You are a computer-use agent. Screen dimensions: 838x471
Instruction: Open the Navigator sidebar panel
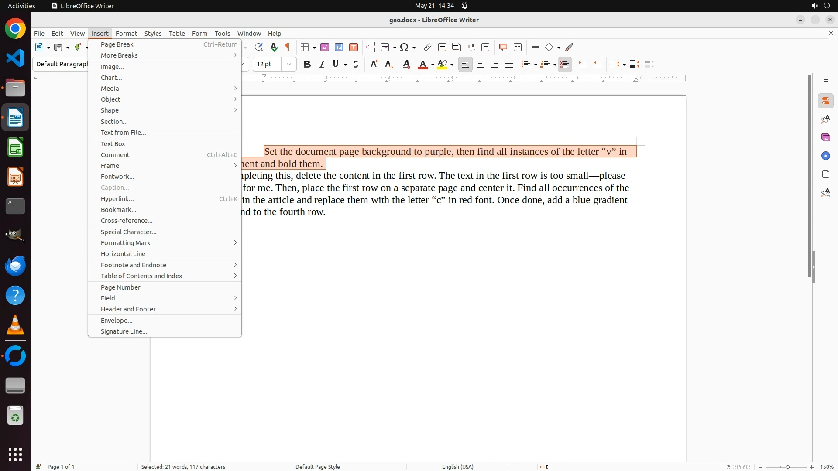(825, 156)
